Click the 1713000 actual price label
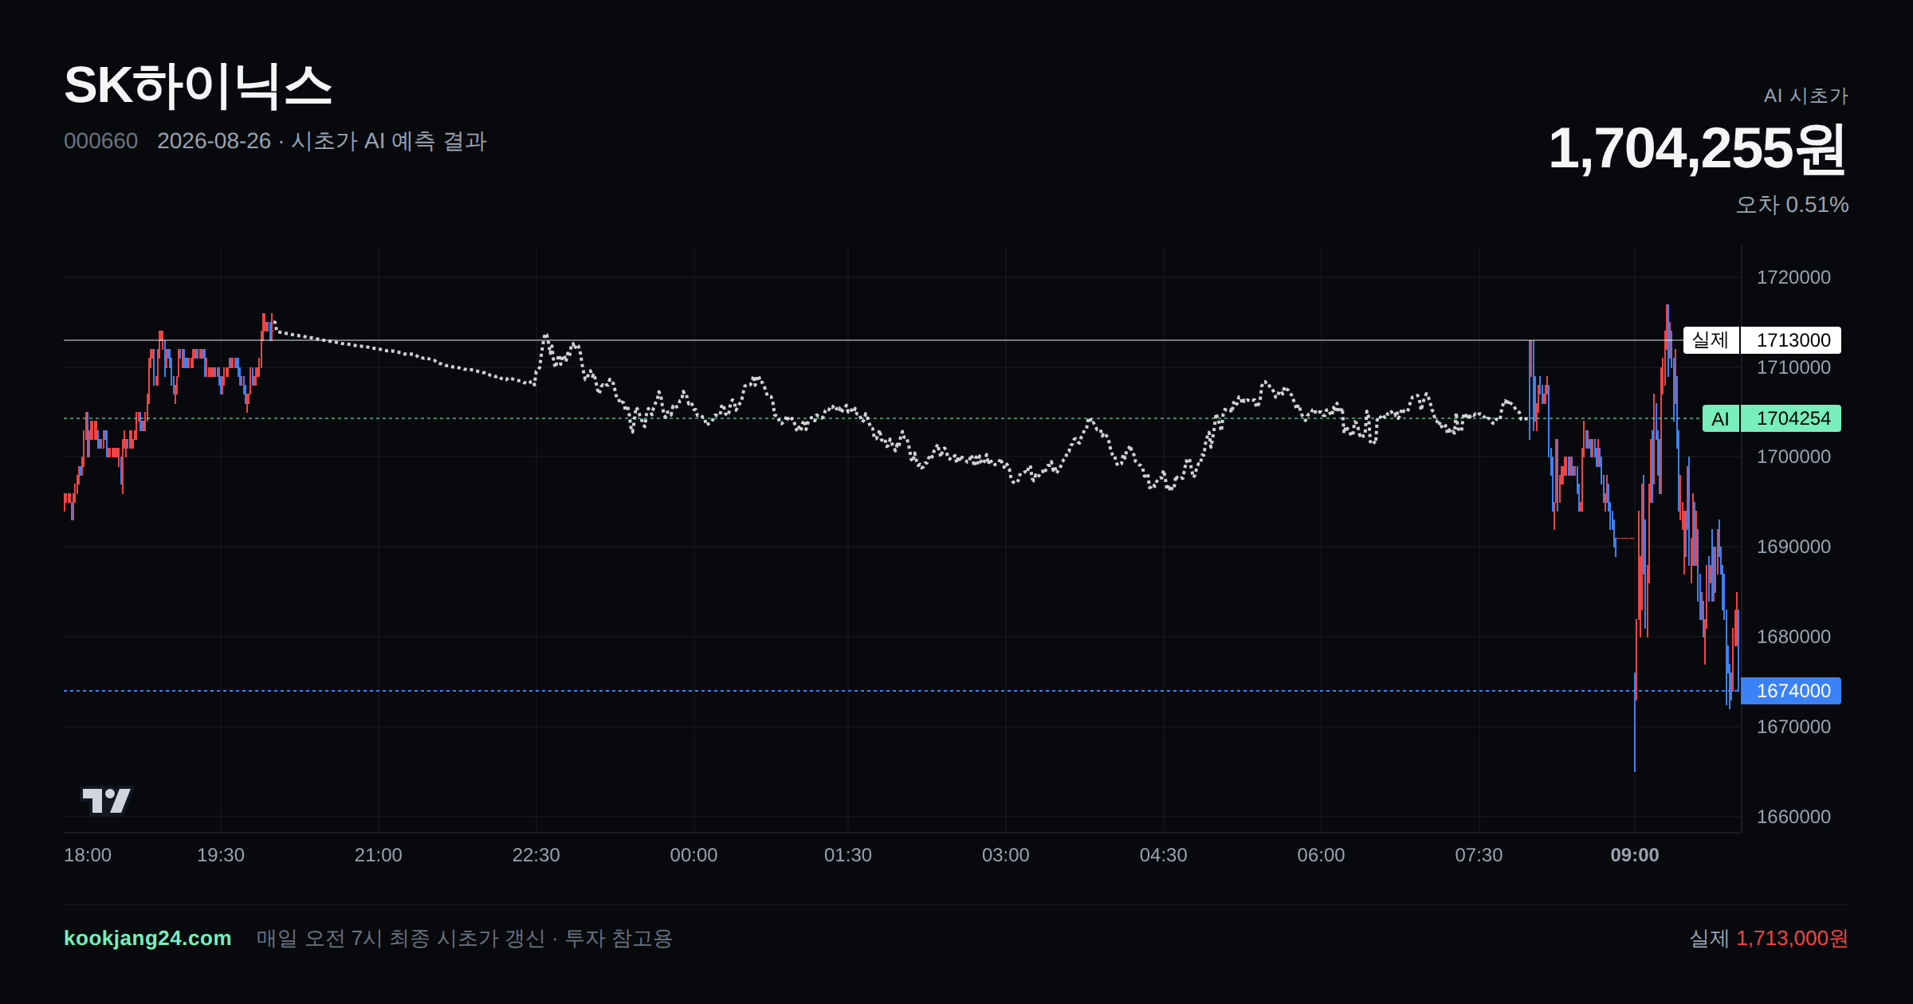 point(1791,340)
